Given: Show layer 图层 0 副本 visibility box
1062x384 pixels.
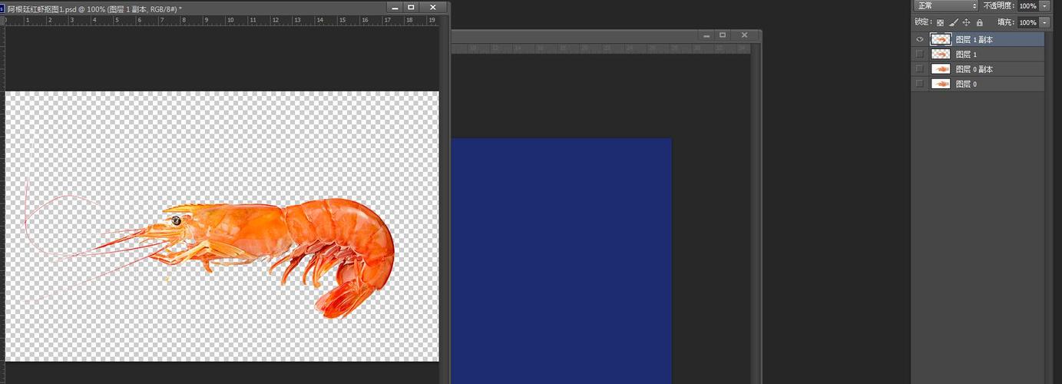Looking at the screenshot, I should [919, 68].
